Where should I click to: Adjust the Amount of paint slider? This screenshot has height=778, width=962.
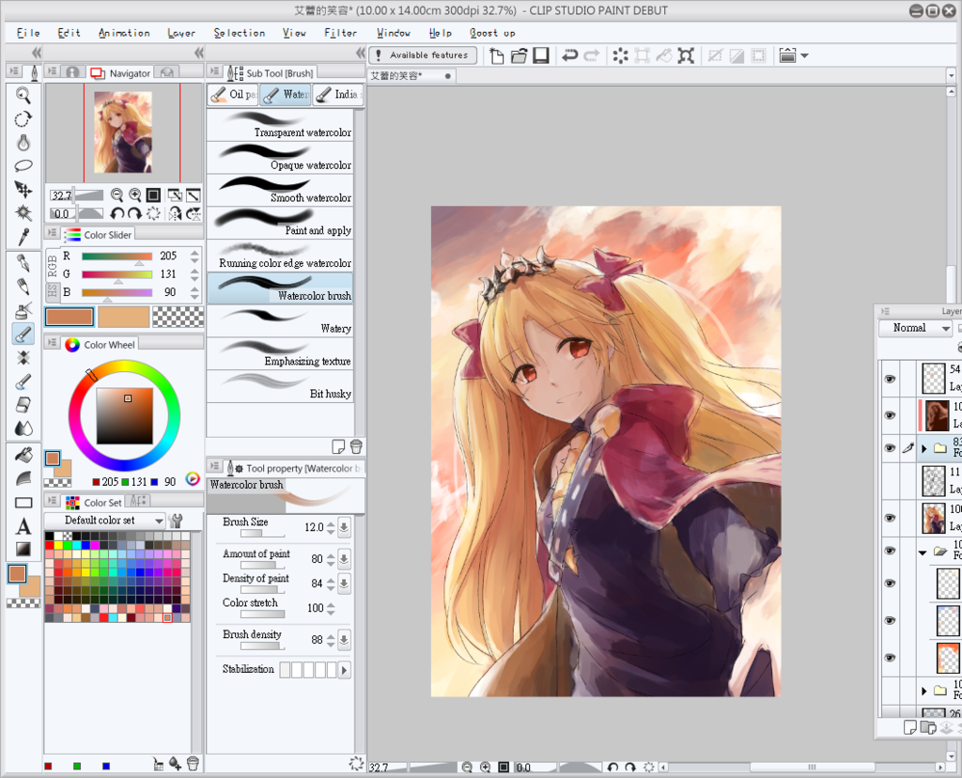(x=263, y=565)
